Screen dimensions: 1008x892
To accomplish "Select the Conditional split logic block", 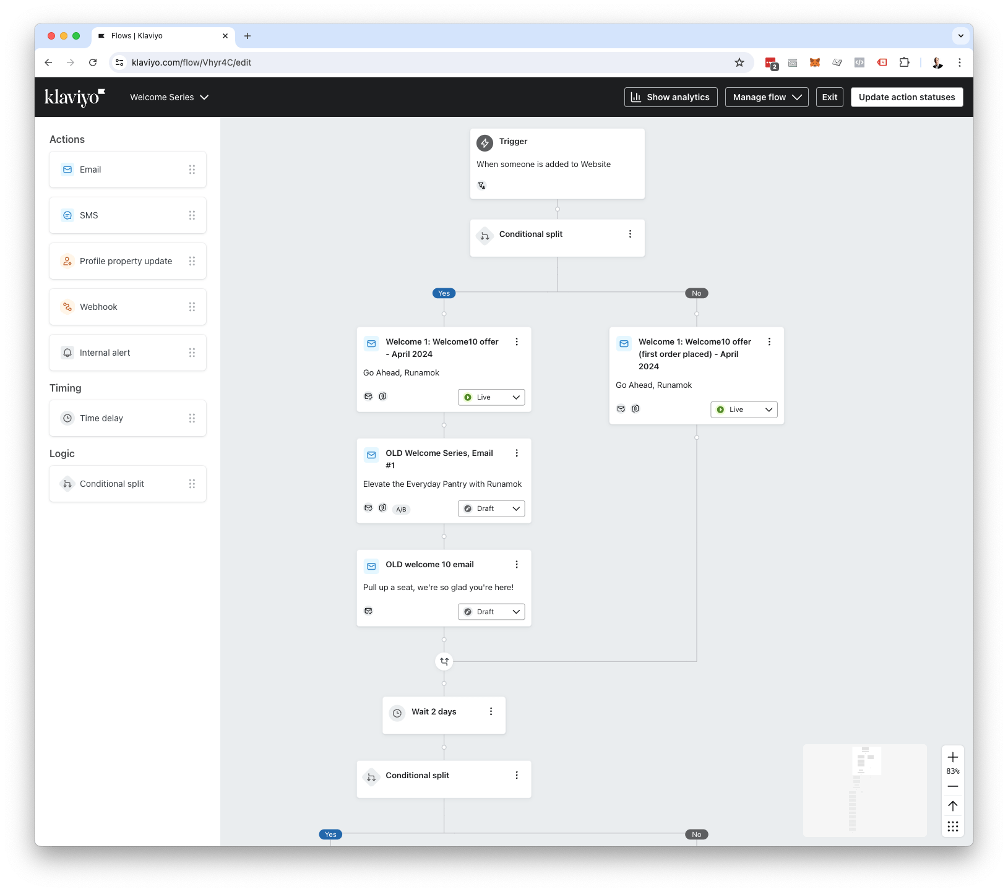I will [x=127, y=484].
